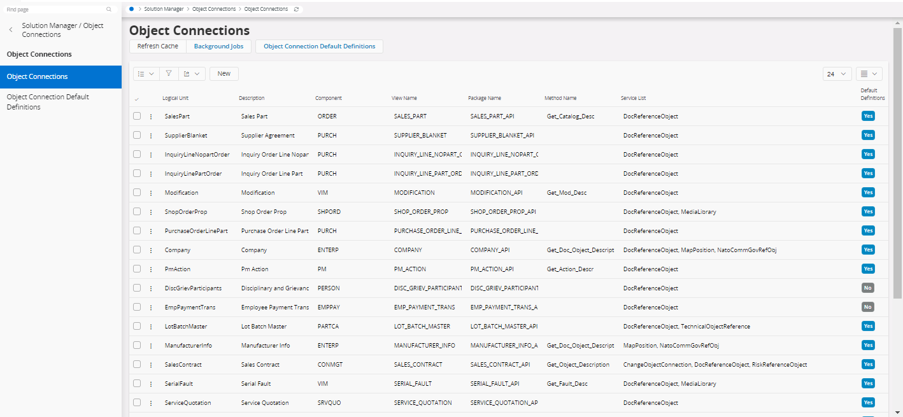
Task: Tick the checkbox for SupplierBlanket row
Action: click(137, 135)
